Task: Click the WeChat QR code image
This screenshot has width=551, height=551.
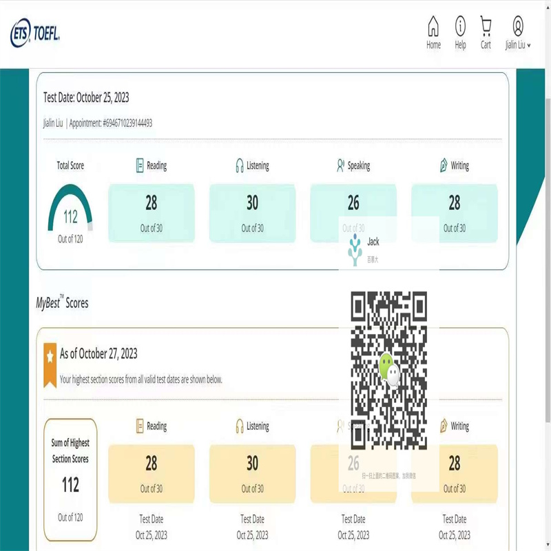Action: tap(389, 370)
